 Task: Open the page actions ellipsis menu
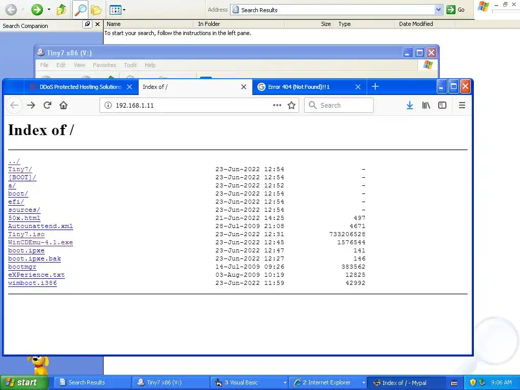(277, 105)
